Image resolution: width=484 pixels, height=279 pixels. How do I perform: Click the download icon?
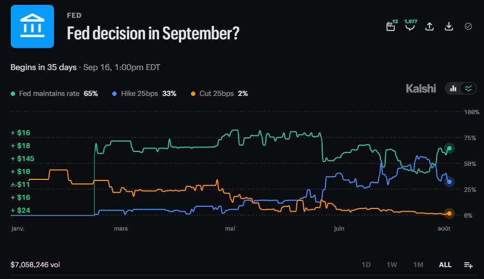point(449,26)
